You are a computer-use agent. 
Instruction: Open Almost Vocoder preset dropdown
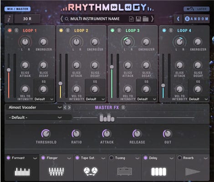34,107
